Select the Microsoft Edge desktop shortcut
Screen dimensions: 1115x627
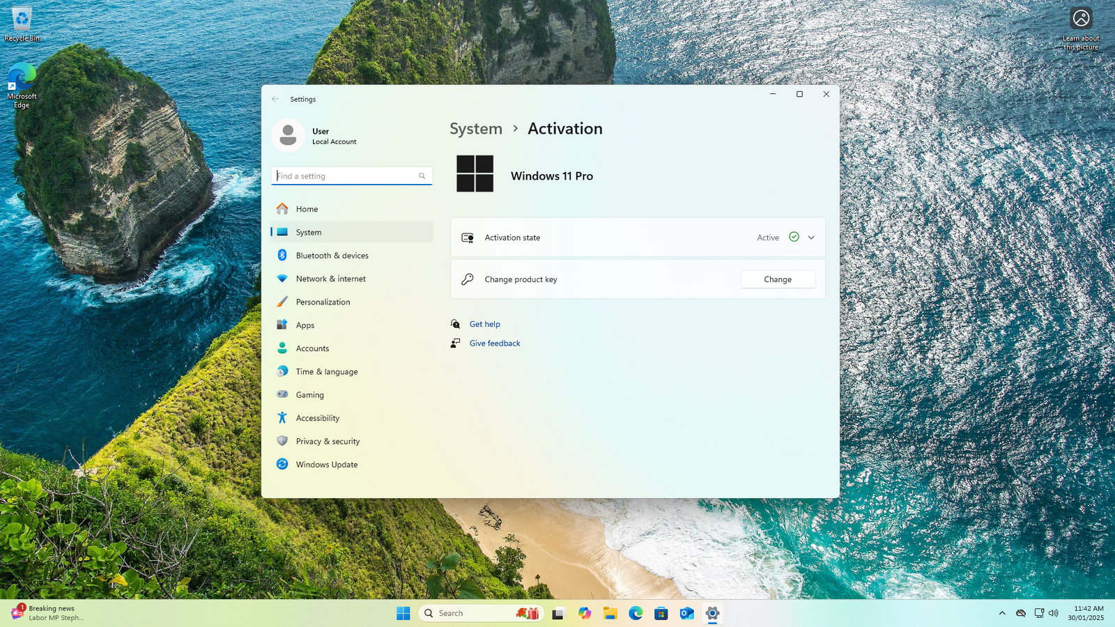click(x=22, y=86)
